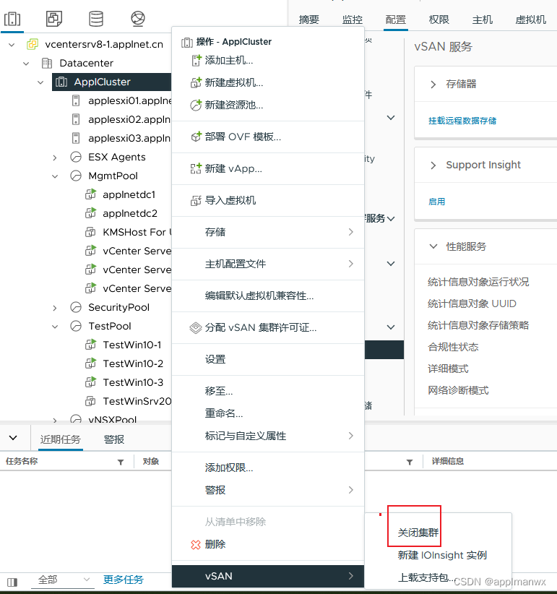Open the 更多任务 link
The width and height of the screenshot is (557, 594).
click(124, 580)
